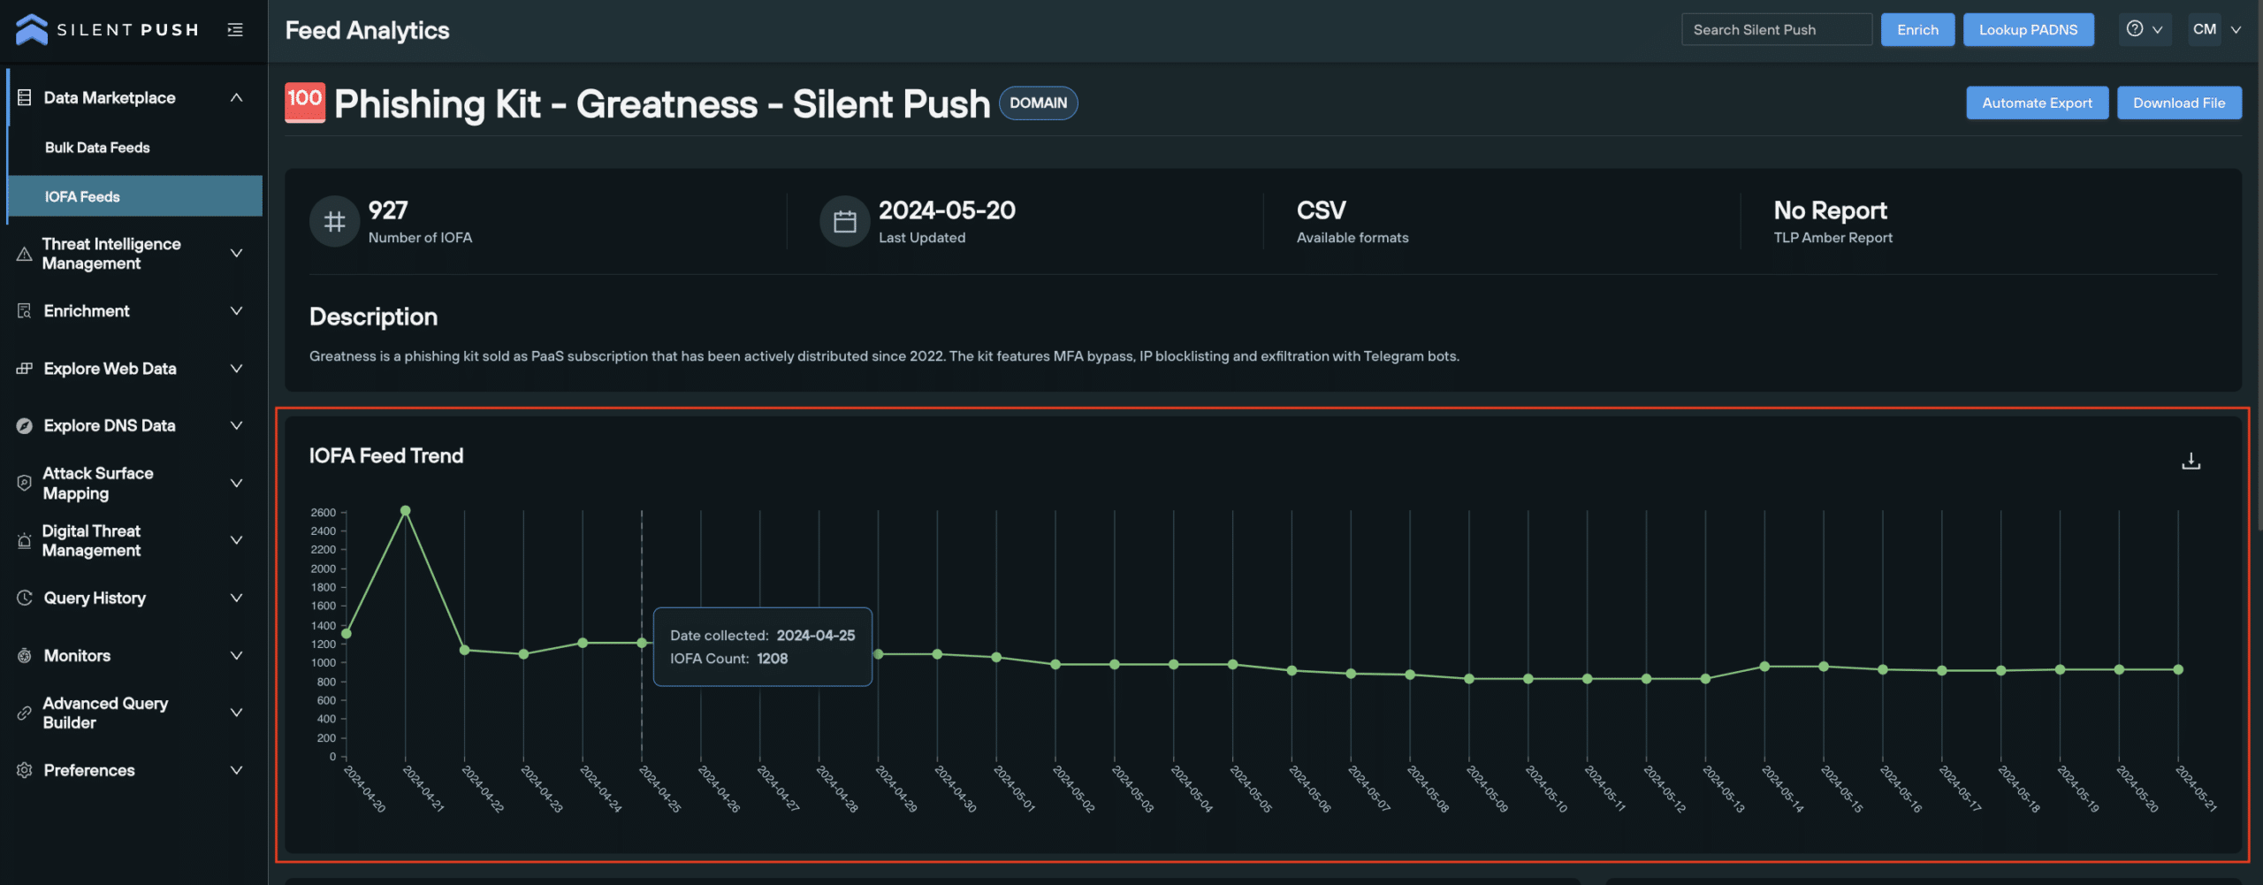Click the Explore Web Data icon

click(x=25, y=369)
